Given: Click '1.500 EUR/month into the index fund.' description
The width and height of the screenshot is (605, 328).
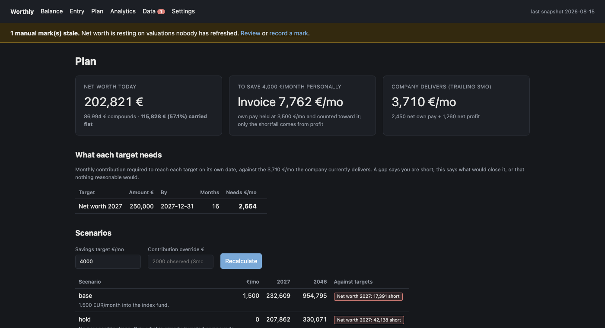Looking at the screenshot, I should pos(124,305).
